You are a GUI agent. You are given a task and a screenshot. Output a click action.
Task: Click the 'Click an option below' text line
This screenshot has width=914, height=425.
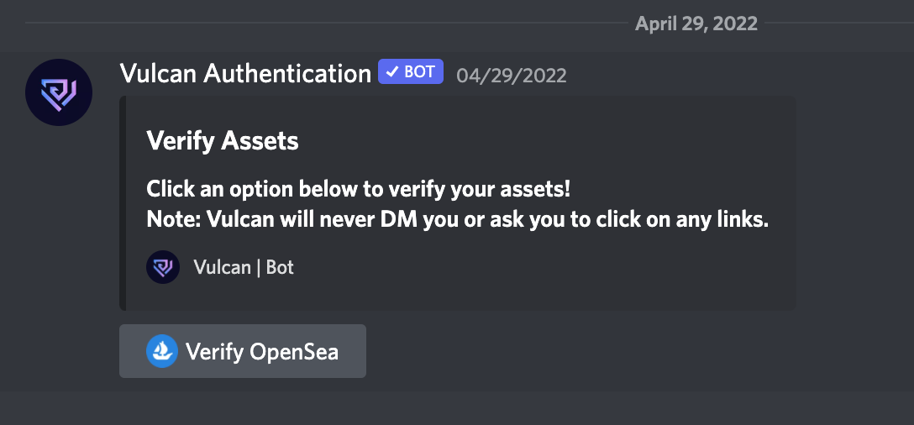point(358,189)
